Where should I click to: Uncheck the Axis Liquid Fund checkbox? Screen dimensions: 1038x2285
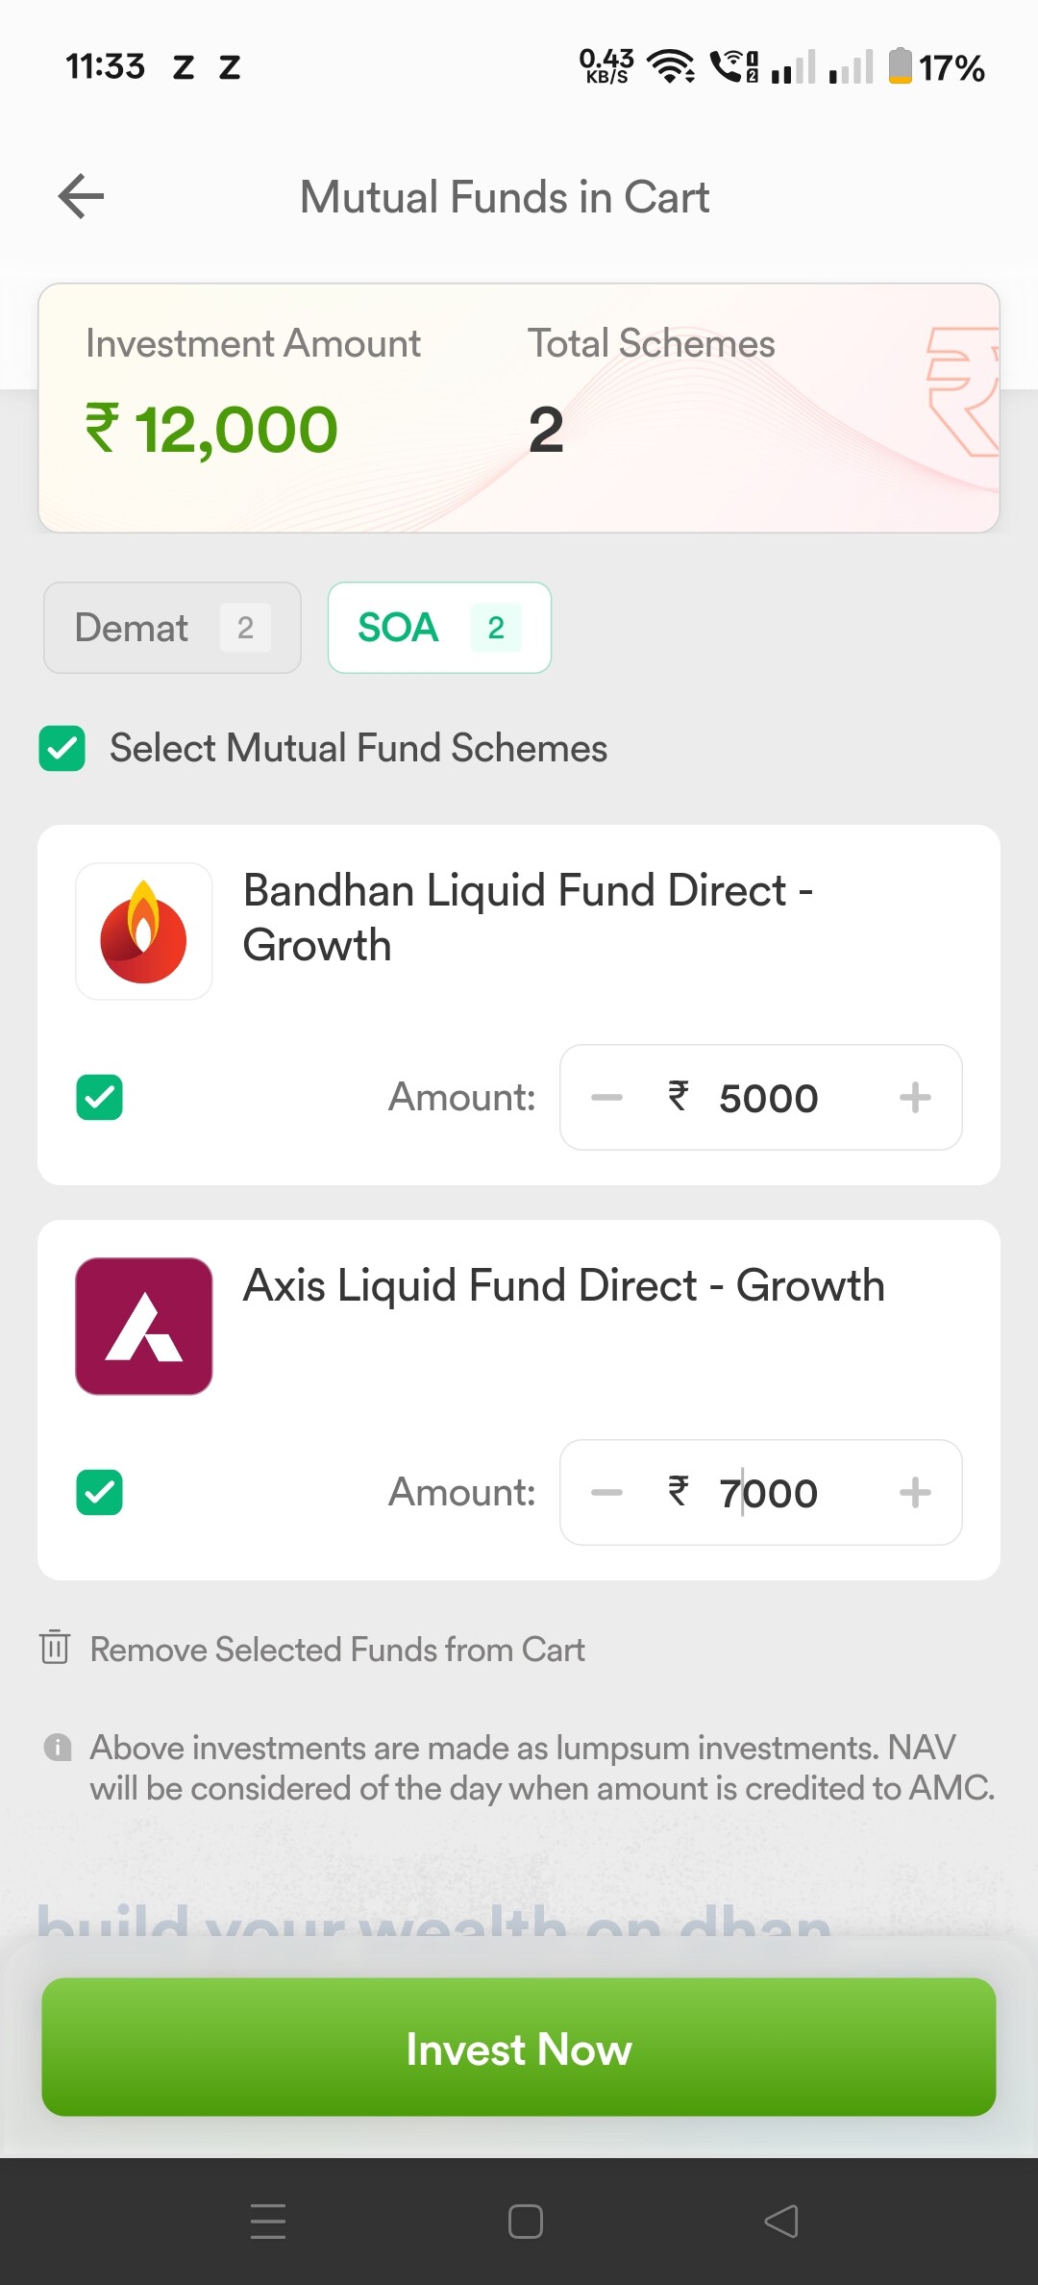point(99,1492)
